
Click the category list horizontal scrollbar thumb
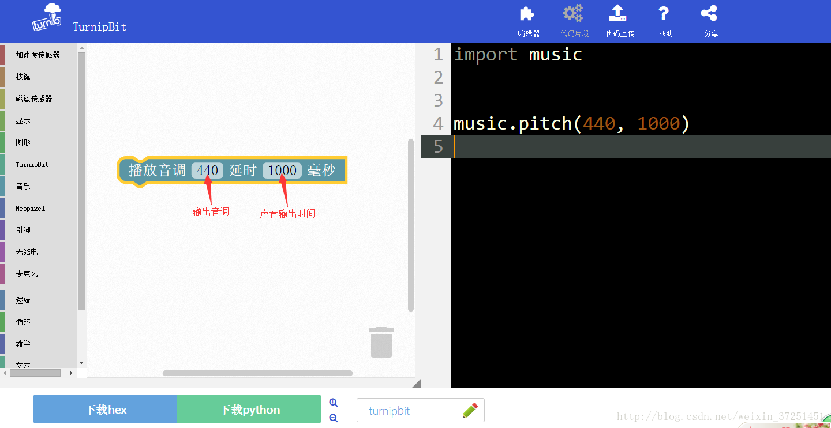pyautogui.click(x=35, y=373)
